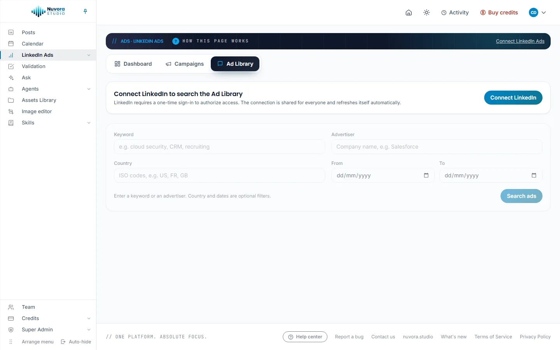Toggle the sidebar pin icon
The height and width of the screenshot is (350, 560).
click(x=85, y=11)
